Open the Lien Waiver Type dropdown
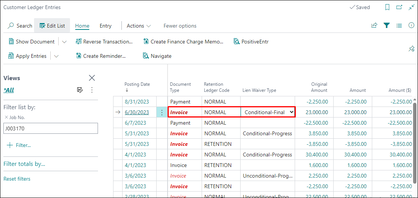 (x=291, y=112)
